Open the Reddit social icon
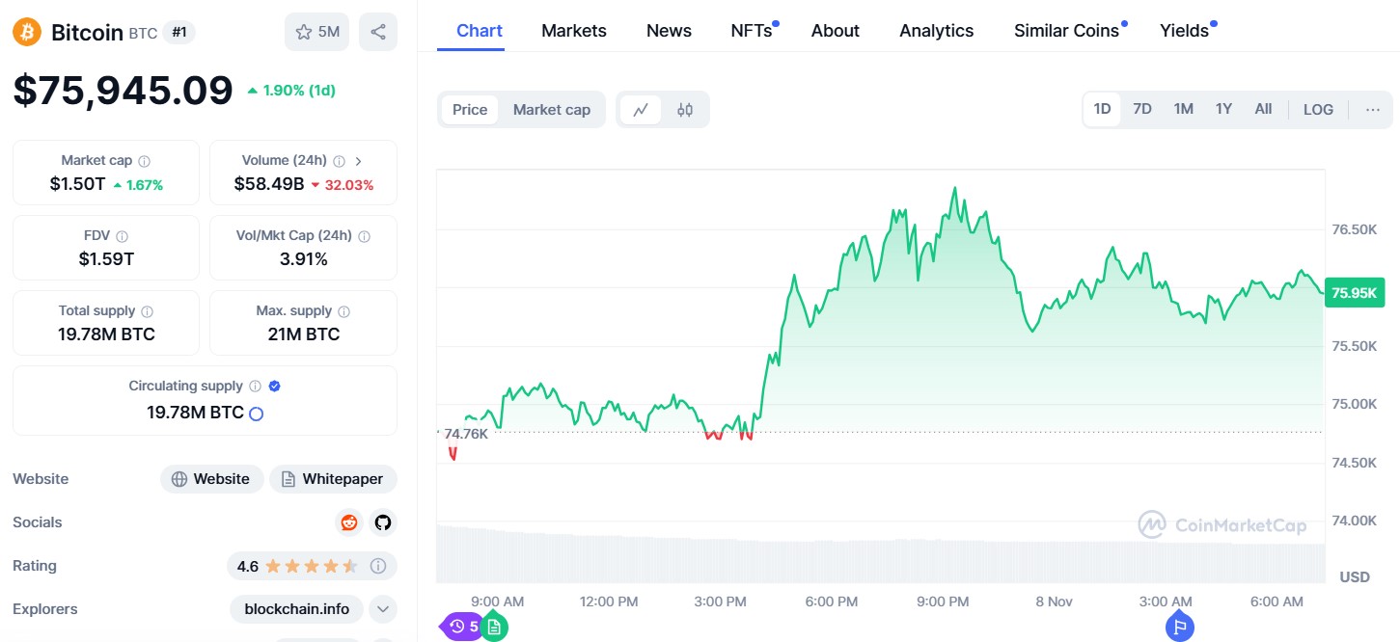 348,522
